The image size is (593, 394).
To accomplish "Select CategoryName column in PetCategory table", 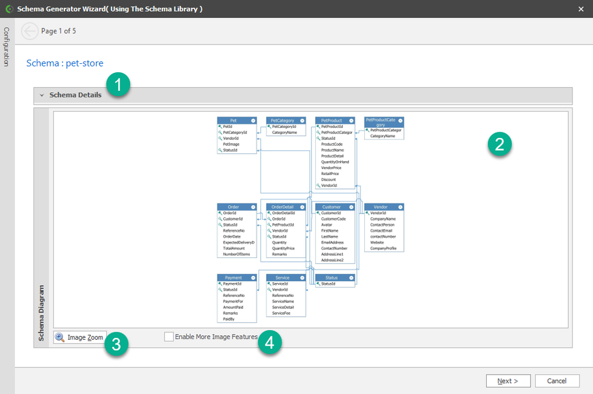I will point(284,132).
